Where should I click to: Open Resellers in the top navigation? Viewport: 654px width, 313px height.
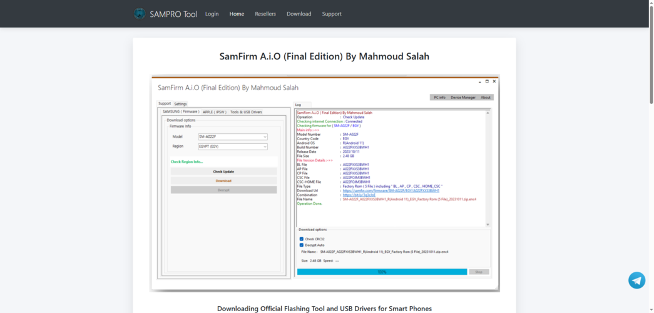(265, 14)
